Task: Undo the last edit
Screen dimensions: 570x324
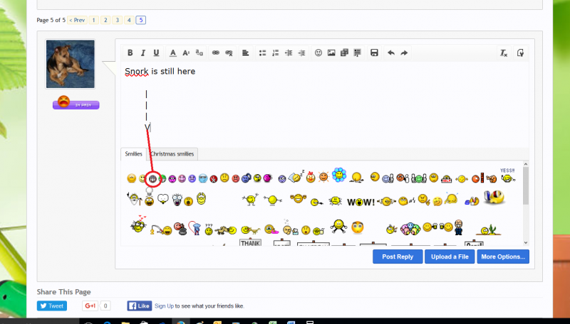Action: [x=392, y=53]
